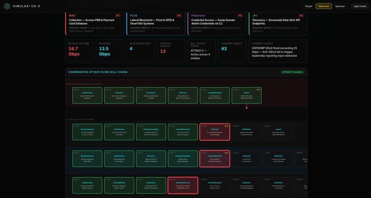This screenshot has width=371, height=198.
Task: Open the Sponsor view
Action: 340,6
